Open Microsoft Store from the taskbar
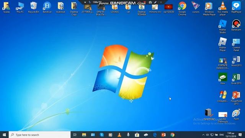The height and width of the screenshot is (138, 245). [137, 135]
